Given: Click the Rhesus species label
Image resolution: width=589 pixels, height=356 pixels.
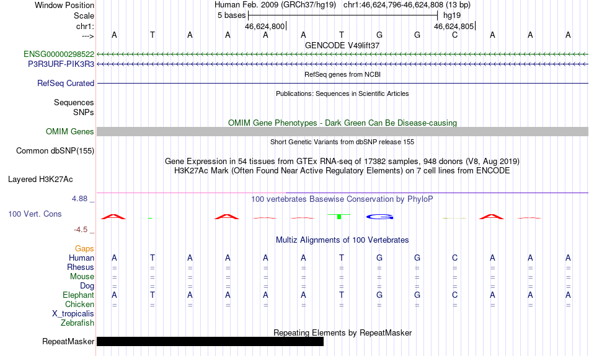Looking at the screenshot, I should (x=81, y=267).
